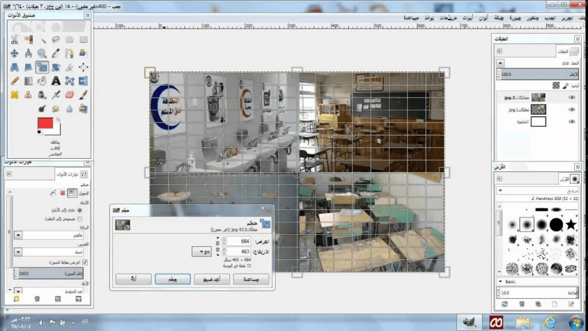
Task: Select the Text tool
Action: click(x=56, y=81)
